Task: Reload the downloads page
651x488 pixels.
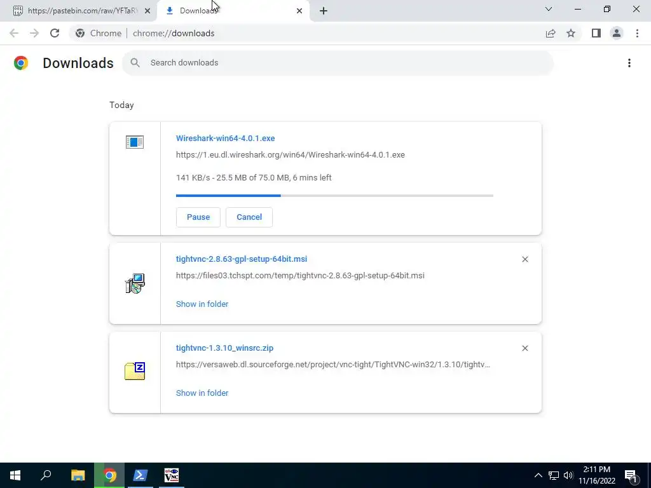Action: [x=55, y=33]
